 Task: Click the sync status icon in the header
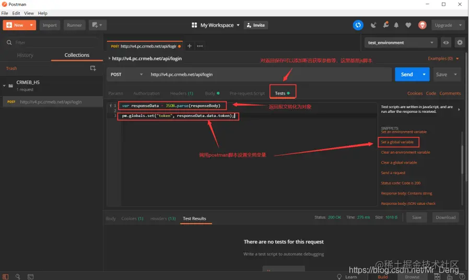click(x=358, y=25)
